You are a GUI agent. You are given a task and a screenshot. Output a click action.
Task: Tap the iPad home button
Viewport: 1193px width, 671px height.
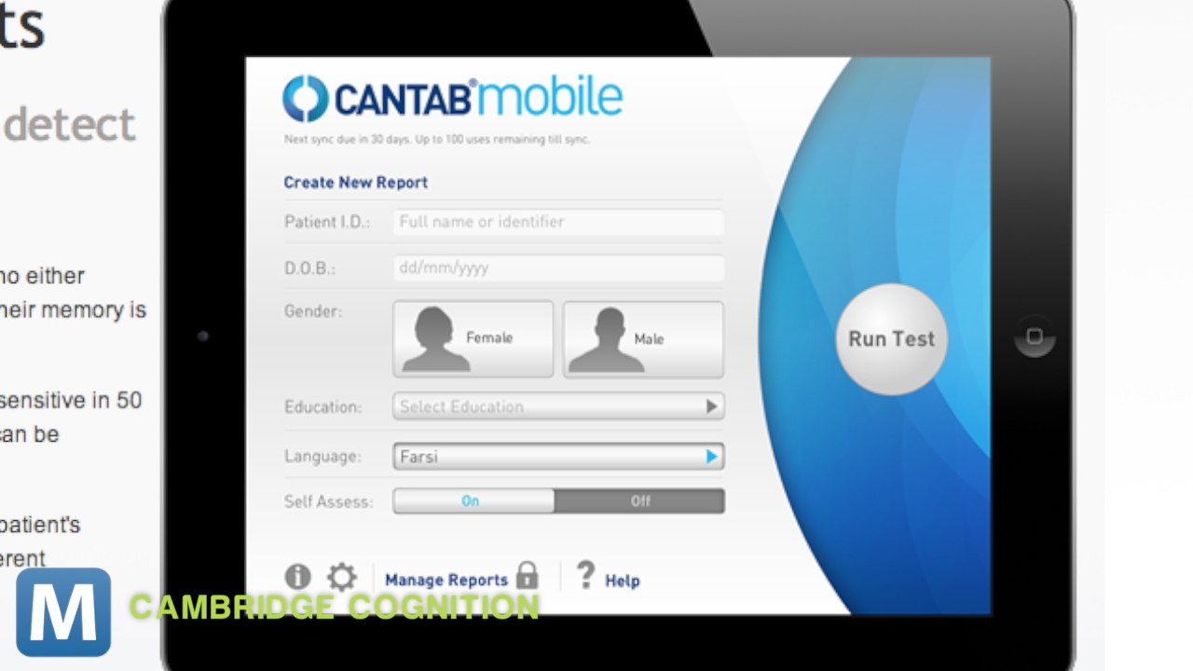(1035, 335)
